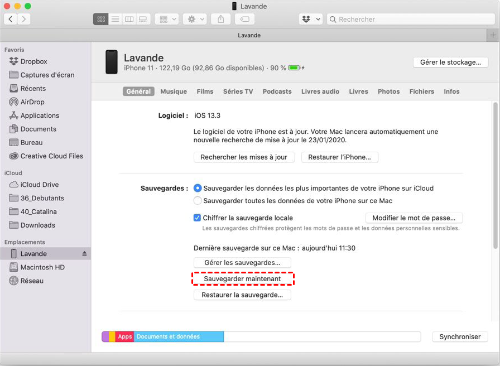This screenshot has width=500, height=366.
Task: Open the Photos tab
Action: (x=388, y=92)
